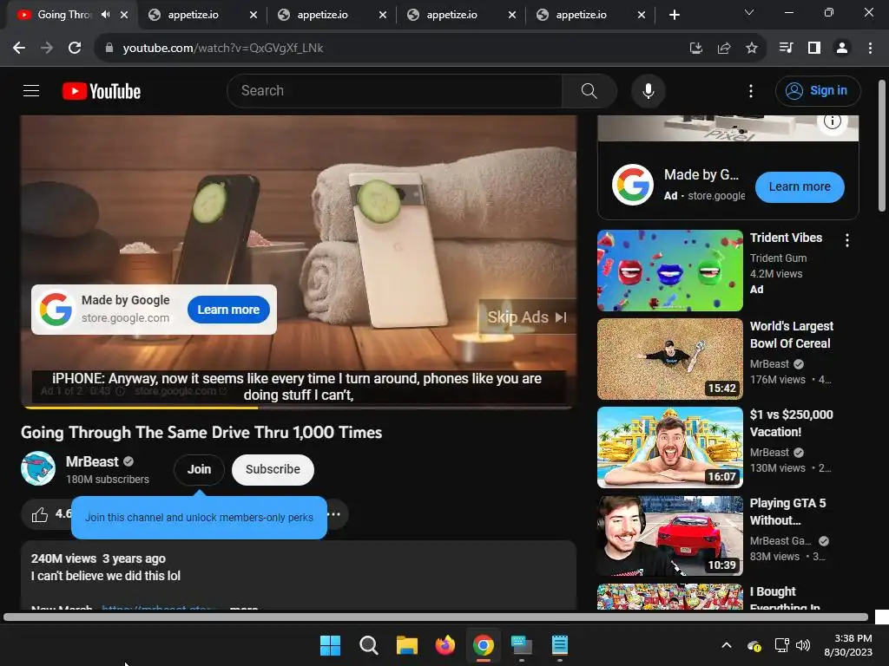Go to the YouTube home logo
Image resolution: width=889 pixels, height=666 pixels.
click(x=102, y=91)
